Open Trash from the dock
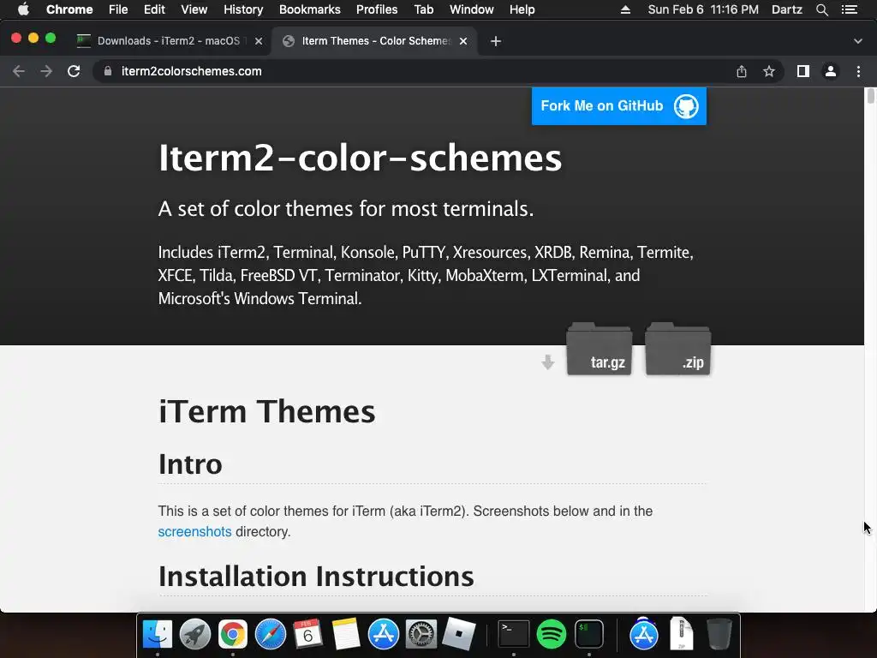 pyautogui.click(x=719, y=635)
